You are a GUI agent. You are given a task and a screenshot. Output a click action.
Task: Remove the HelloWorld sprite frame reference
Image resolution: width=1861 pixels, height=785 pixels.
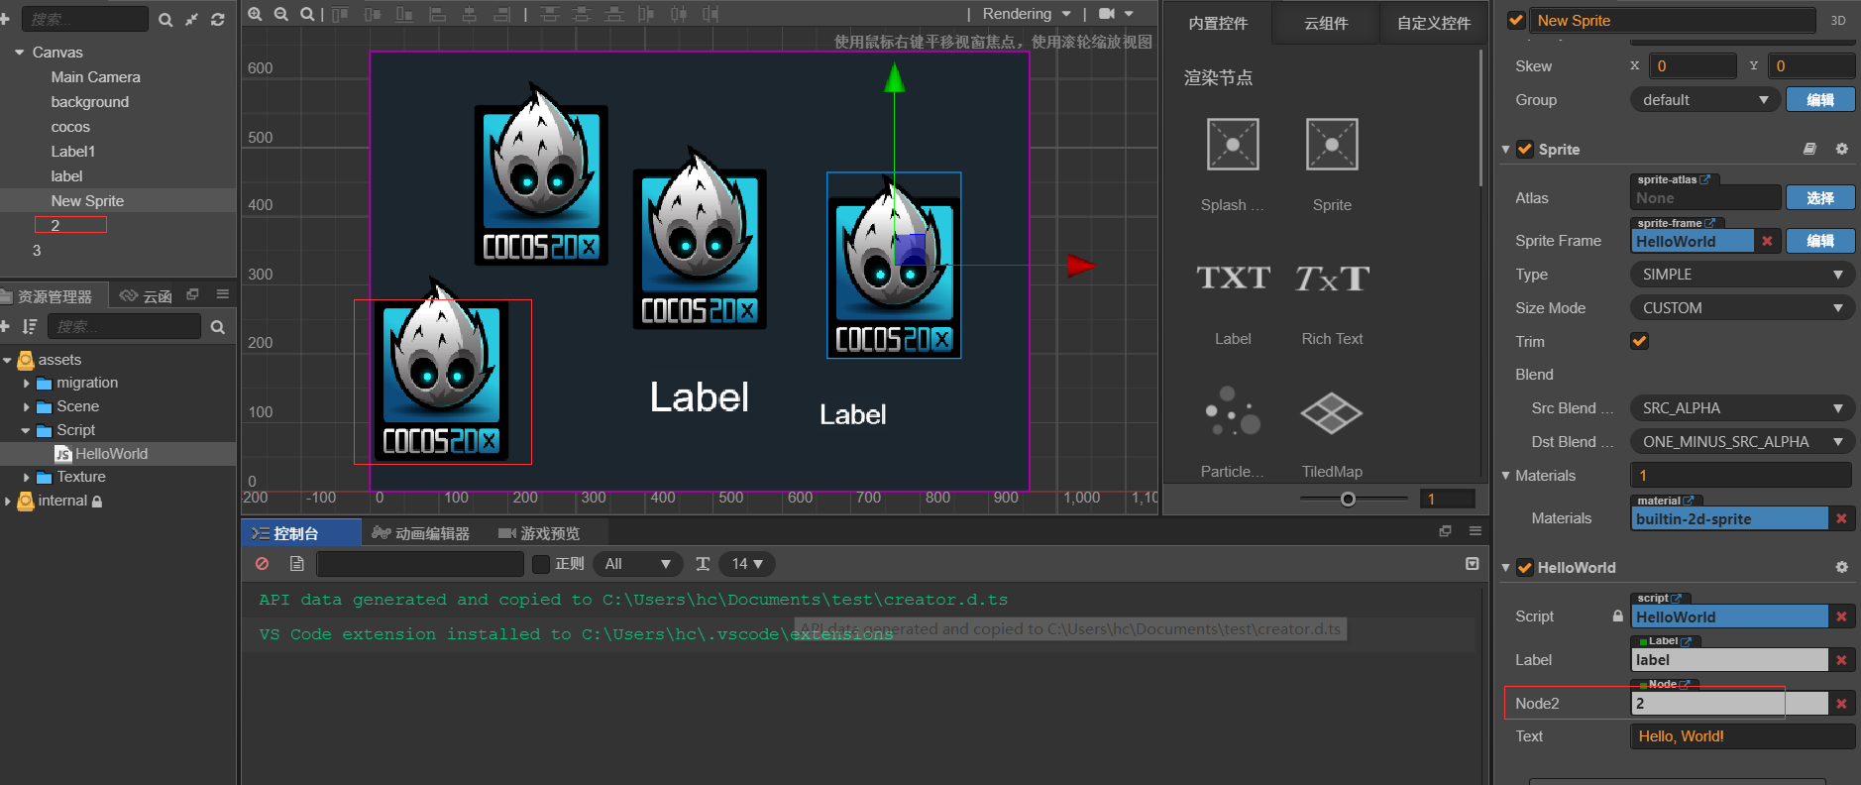[x=1767, y=241]
